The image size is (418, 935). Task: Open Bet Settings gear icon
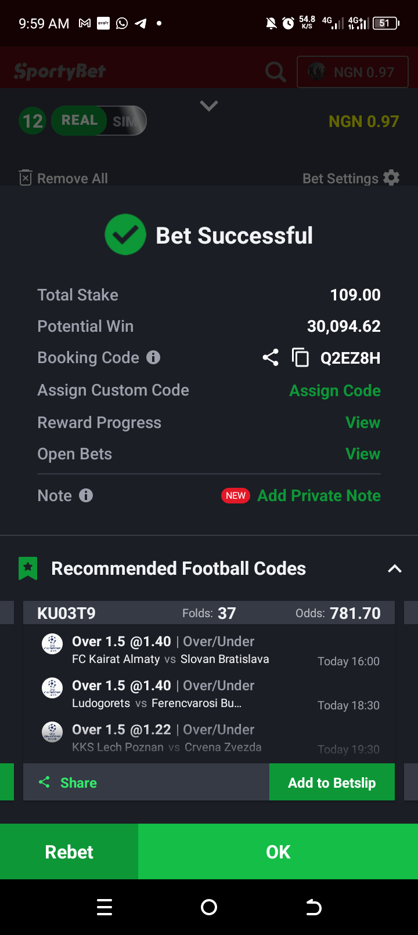coord(392,178)
